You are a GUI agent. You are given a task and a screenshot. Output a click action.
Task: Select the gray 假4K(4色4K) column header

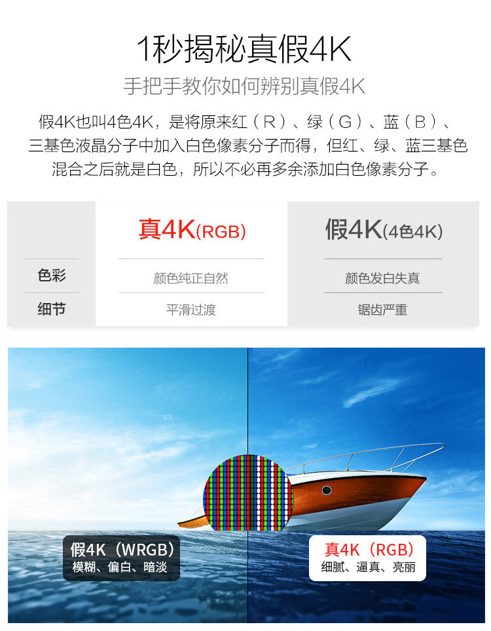point(384,230)
